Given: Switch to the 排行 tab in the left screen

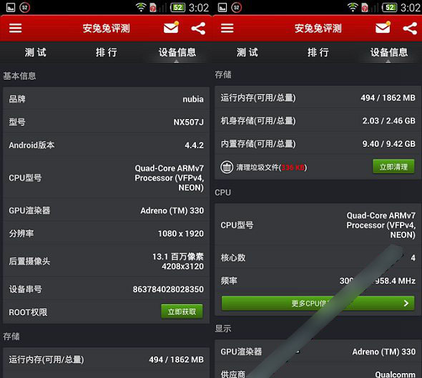Looking at the screenshot, I should tap(107, 52).
